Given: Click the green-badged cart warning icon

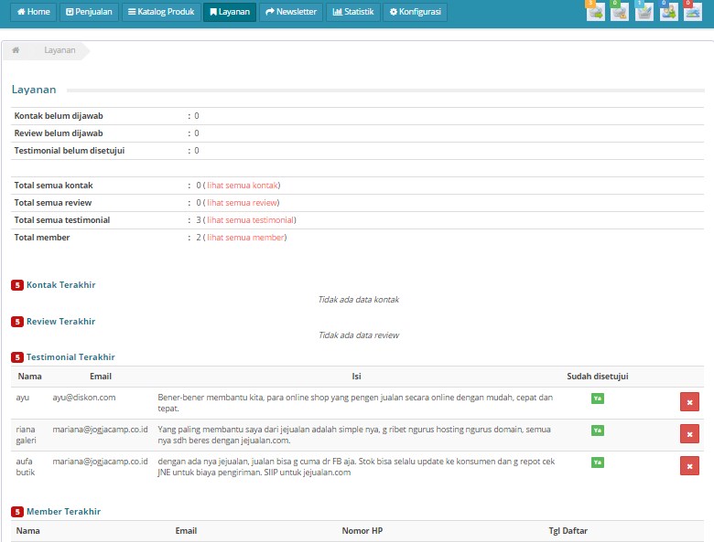Looking at the screenshot, I should pyautogui.click(x=620, y=12).
